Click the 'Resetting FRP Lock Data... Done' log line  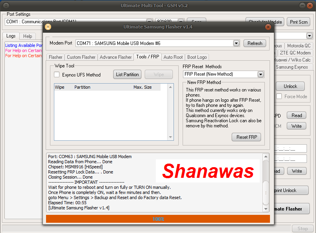[81, 172]
